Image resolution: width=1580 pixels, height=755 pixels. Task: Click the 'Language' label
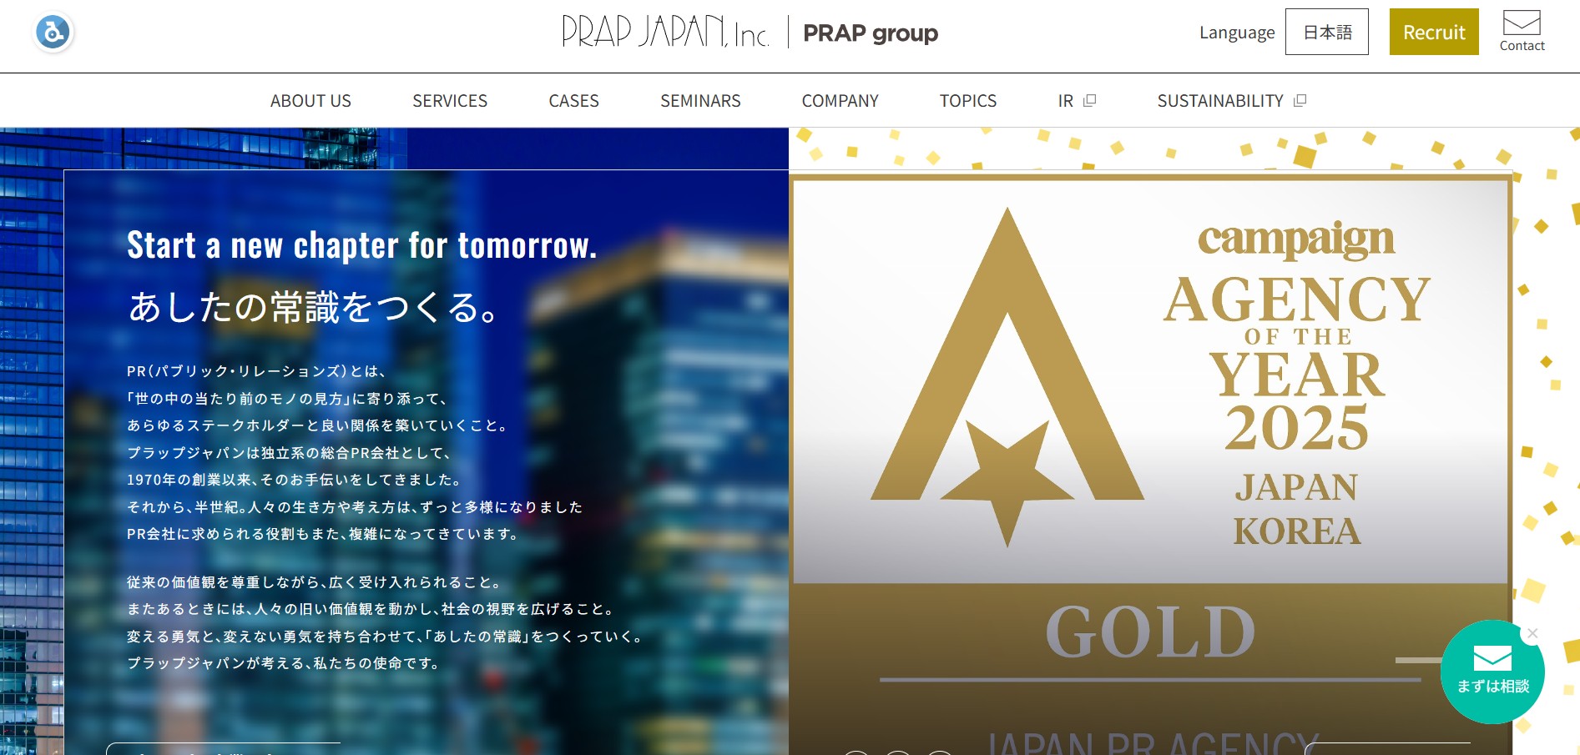1237,33
